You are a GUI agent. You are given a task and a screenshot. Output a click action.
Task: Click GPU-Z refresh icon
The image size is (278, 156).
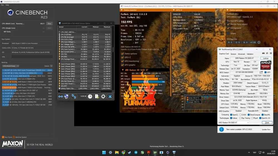point(267,53)
